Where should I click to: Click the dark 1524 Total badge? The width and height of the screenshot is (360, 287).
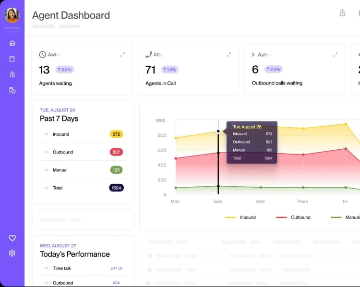point(116,188)
